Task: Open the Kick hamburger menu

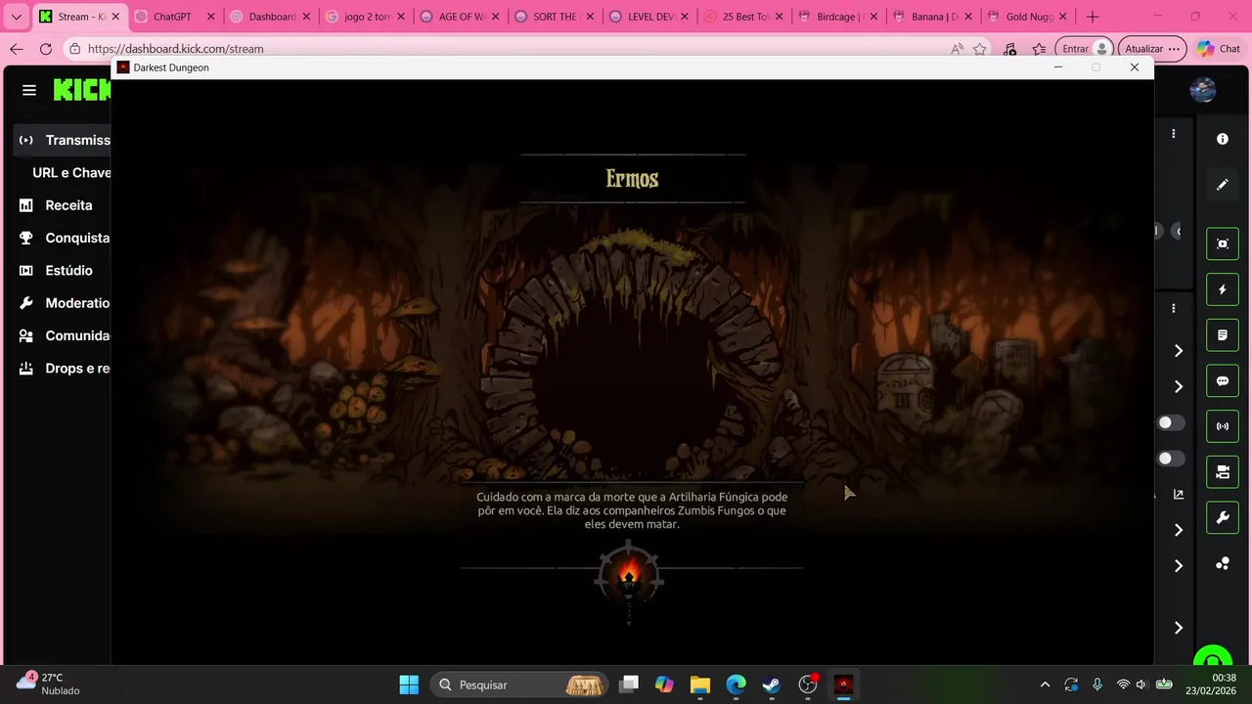Action: coord(29,90)
